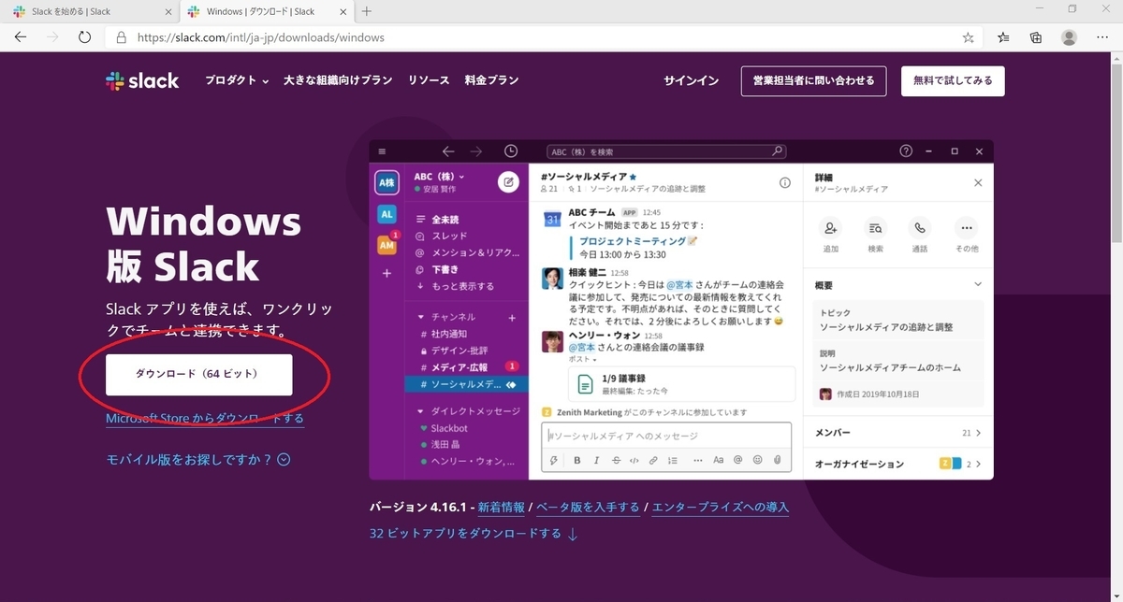1123x602 pixels.
Task: Click the italic formatting icon in message box
Action: 597,460
